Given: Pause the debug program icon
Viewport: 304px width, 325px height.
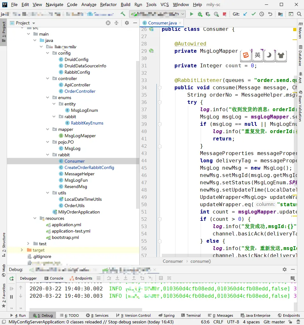Looking at the screenshot, I should (11, 297).
